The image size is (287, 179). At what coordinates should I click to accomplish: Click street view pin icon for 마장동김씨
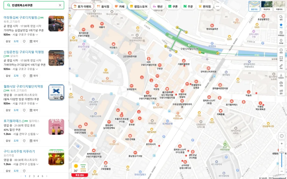pos(24,42)
